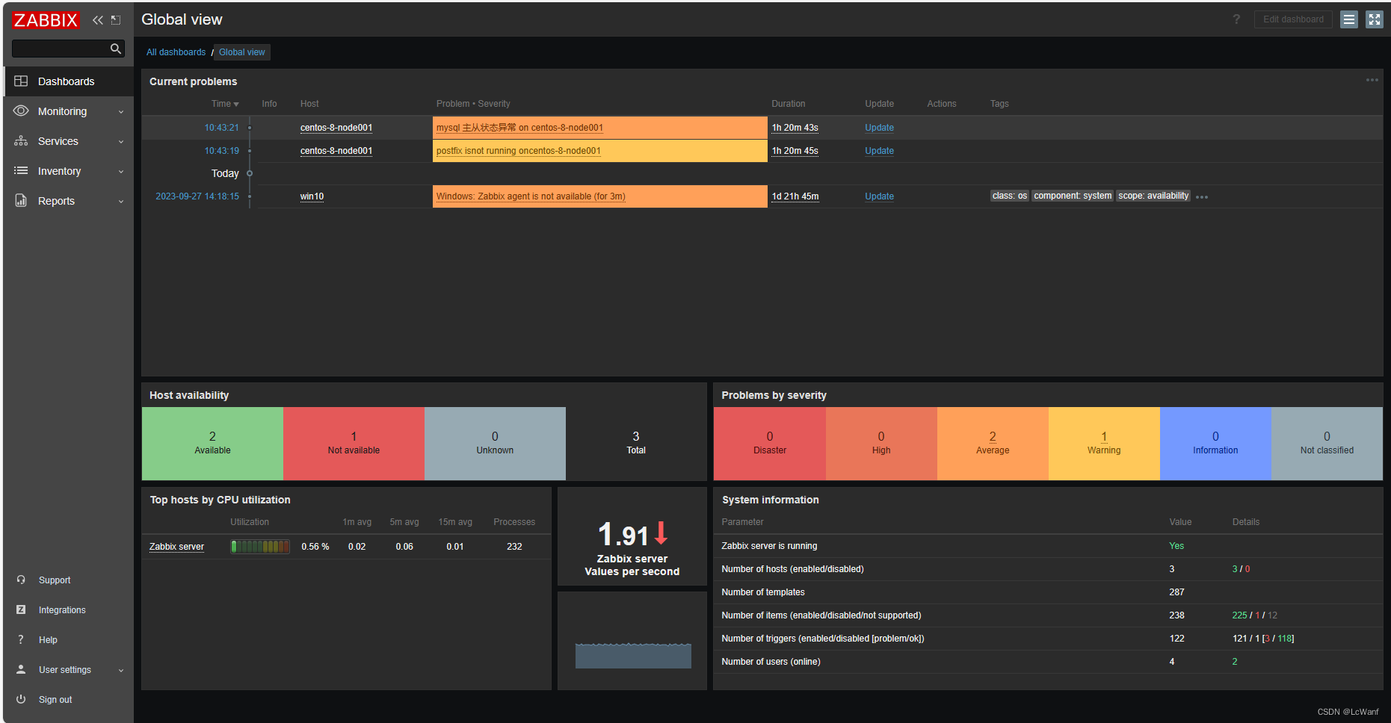Screen dimensions: 1391x723
Task: Expand the Reports menu chevron
Action: [x=121, y=202]
